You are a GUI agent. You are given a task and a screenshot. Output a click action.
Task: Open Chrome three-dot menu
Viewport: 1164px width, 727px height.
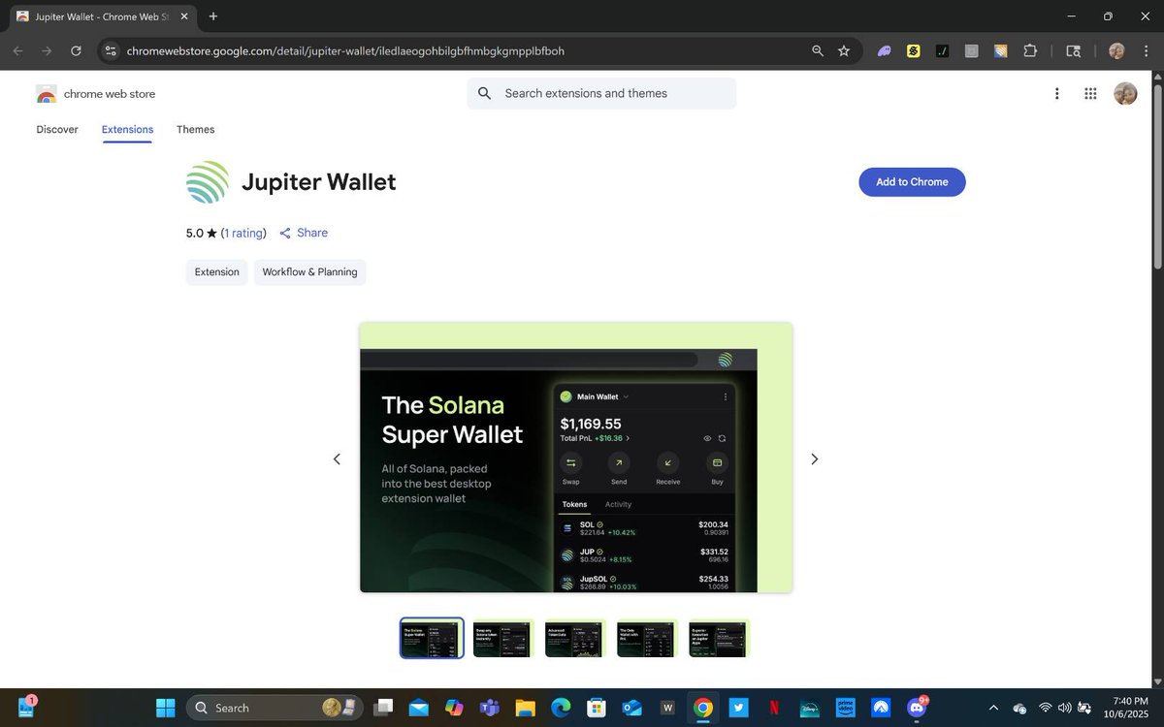click(1146, 50)
